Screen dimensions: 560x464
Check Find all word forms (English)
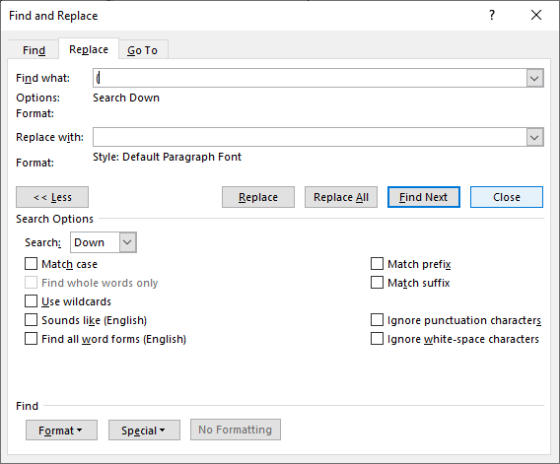pyautogui.click(x=32, y=339)
